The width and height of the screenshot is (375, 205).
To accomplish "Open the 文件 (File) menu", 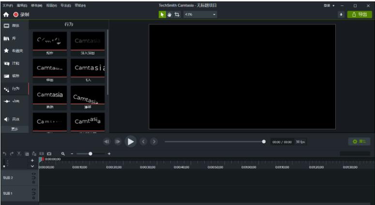I will pyautogui.click(x=7, y=5).
